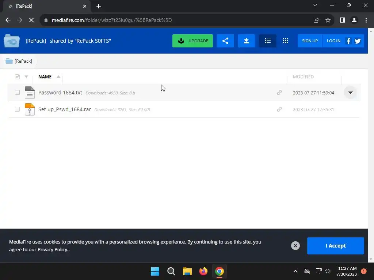Image resolution: width=374 pixels, height=280 pixels.
Task: Check the box for Password 1684.txt
Action: (x=17, y=92)
